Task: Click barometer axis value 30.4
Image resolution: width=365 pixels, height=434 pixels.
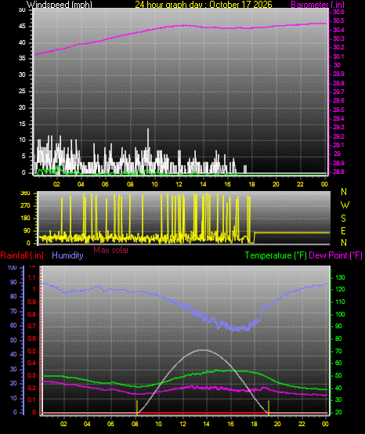Action: [x=338, y=30]
